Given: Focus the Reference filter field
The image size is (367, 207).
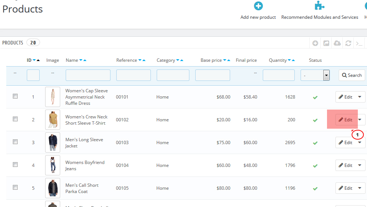Looking at the screenshot, I should [x=134, y=75].
